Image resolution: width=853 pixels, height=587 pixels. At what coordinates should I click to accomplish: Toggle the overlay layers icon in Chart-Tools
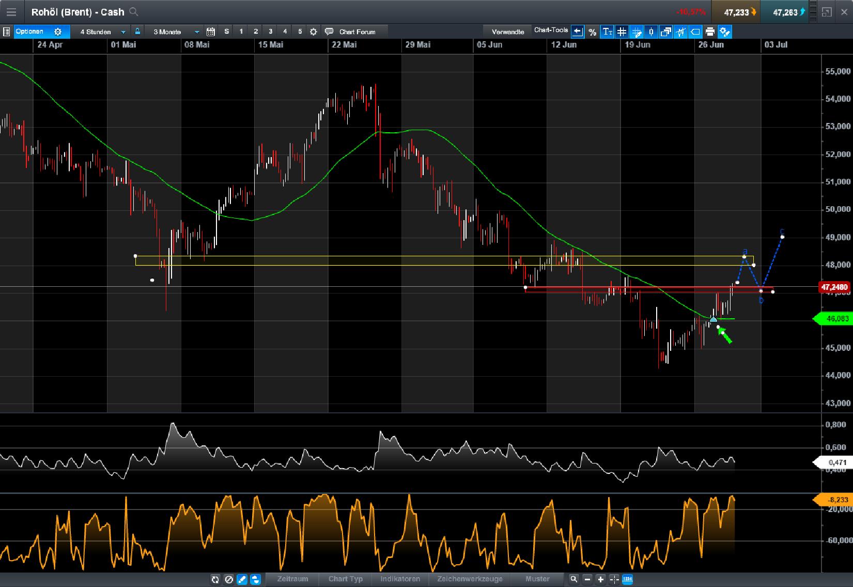(x=666, y=32)
